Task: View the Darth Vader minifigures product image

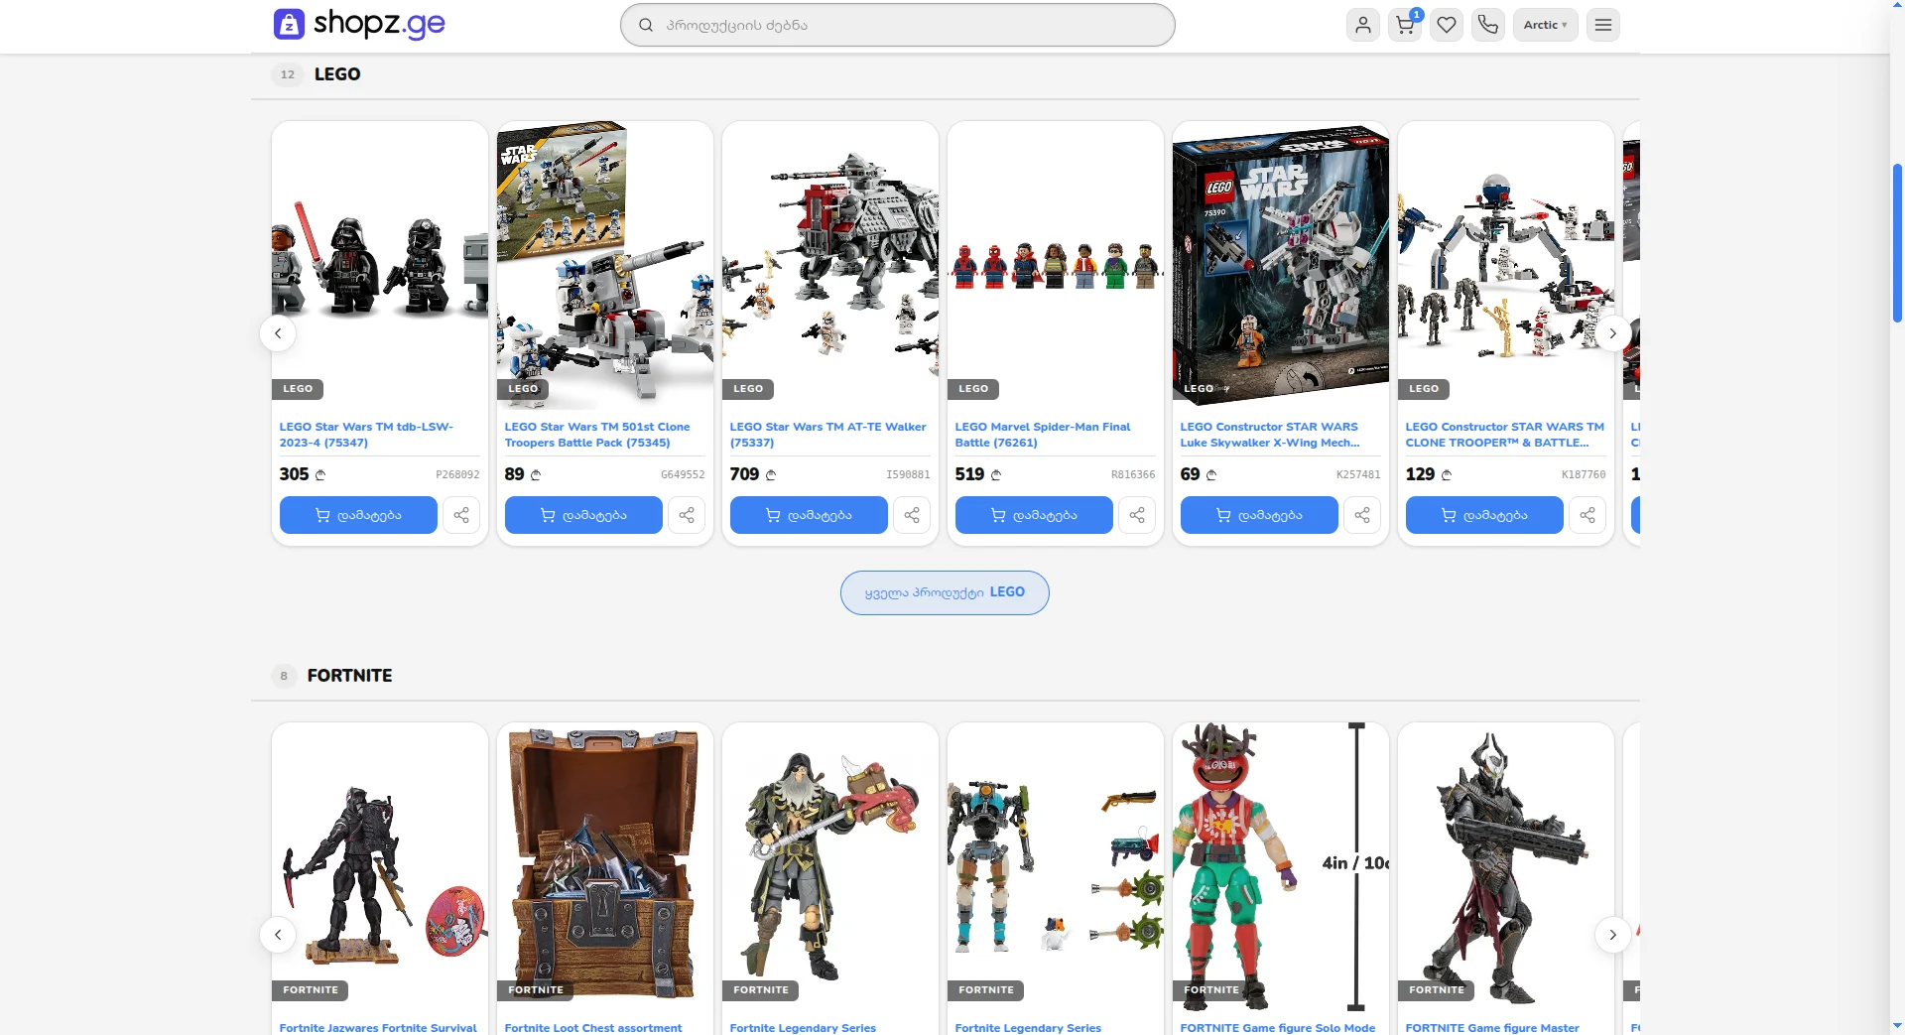Action: (380, 265)
